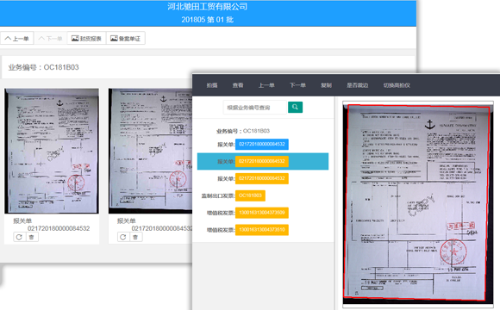The image size is (500, 310).
Task: Choose 复制 in dark menu bar
Action: pyautogui.click(x=326, y=85)
